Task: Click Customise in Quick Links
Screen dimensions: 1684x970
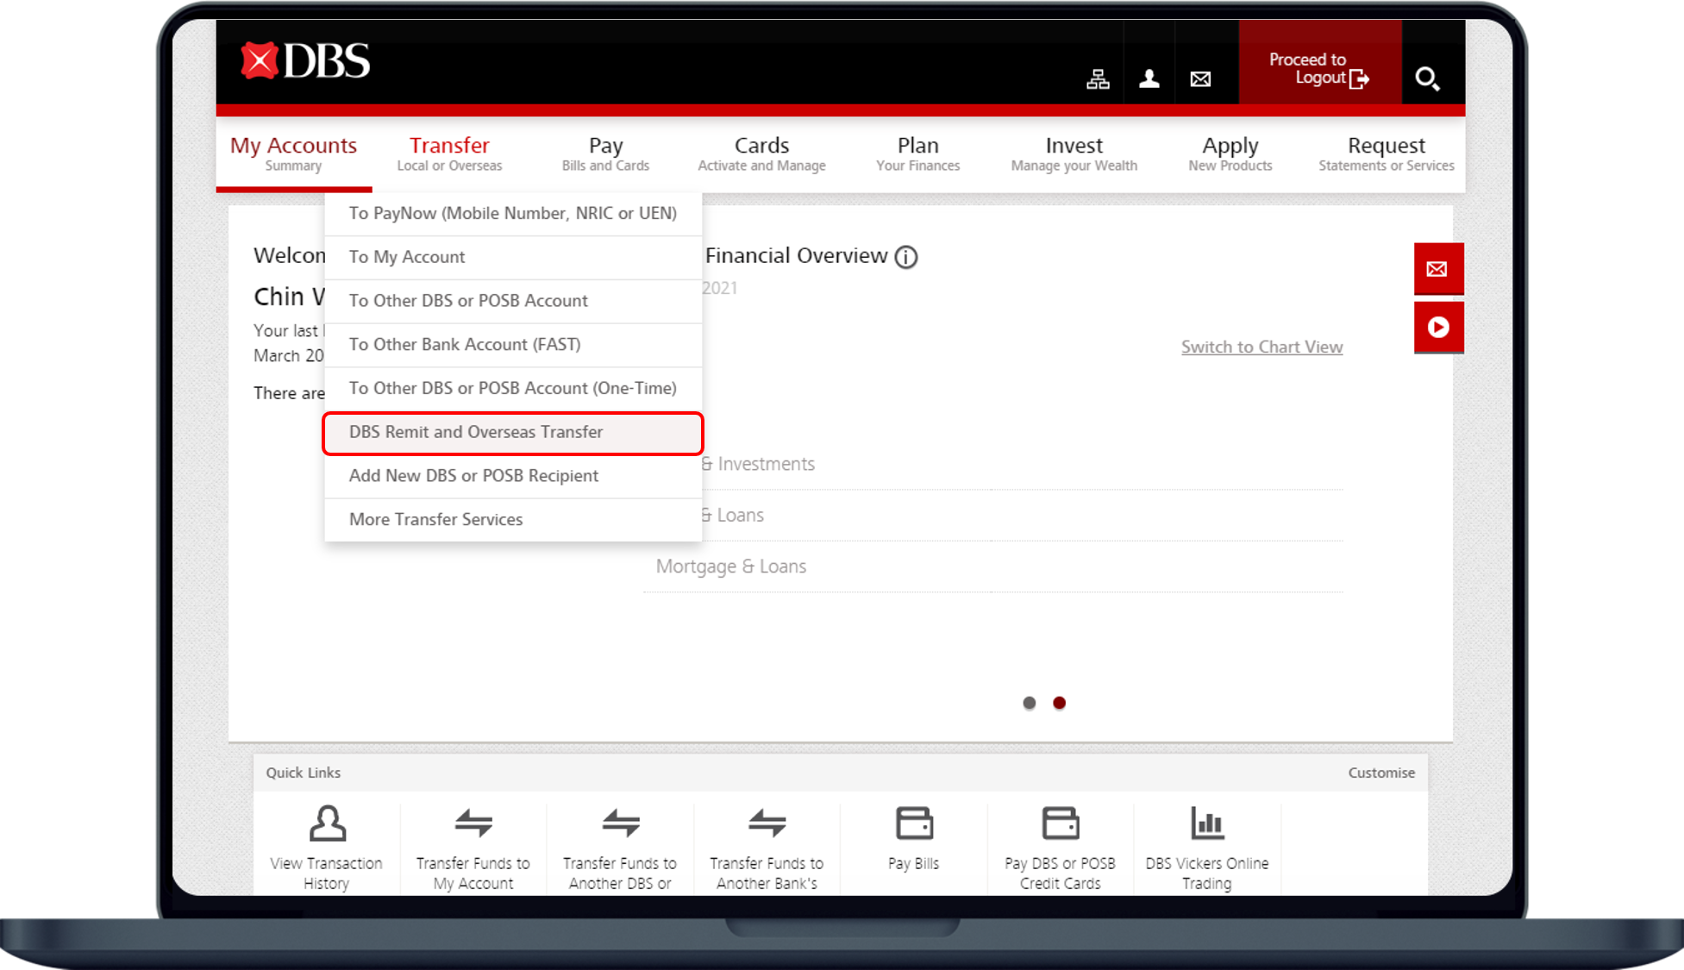Action: pos(1381,773)
